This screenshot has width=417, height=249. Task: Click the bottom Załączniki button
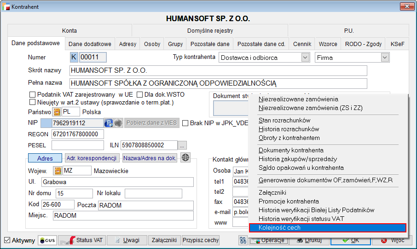[164, 240]
